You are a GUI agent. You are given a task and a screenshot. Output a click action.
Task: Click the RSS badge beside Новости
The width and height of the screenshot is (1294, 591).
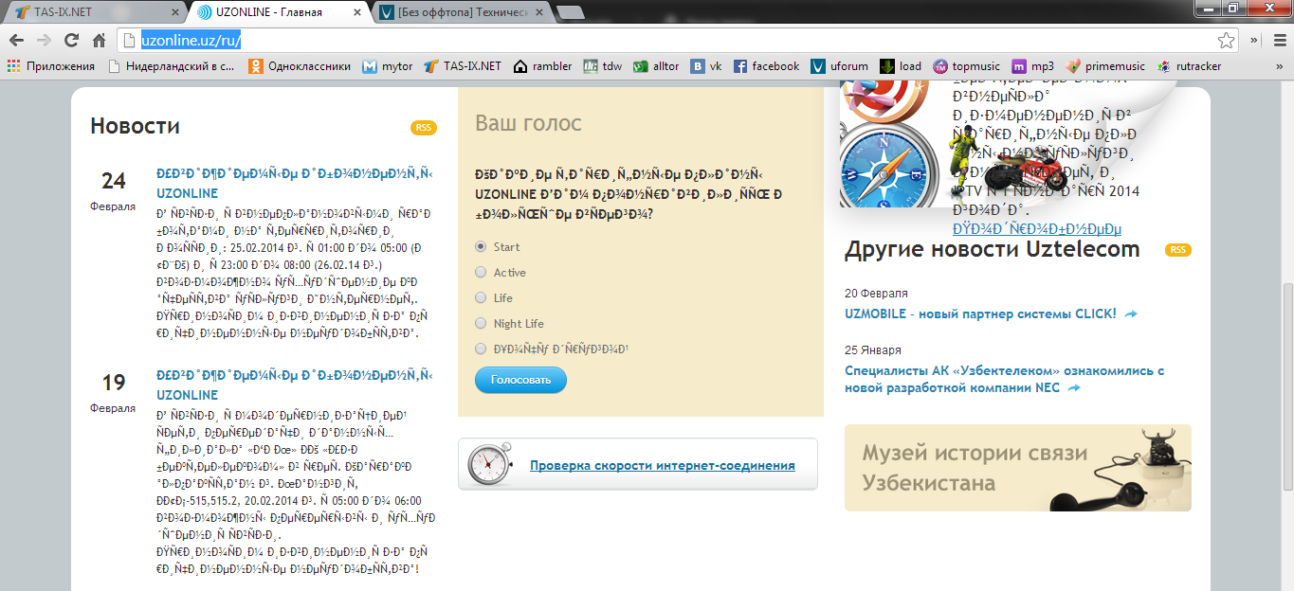(x=423, y=128)
